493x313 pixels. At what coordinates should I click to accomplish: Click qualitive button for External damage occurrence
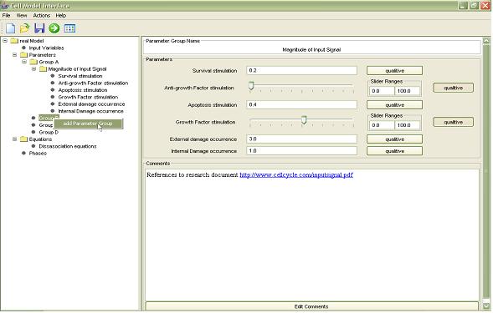point(394,139)
